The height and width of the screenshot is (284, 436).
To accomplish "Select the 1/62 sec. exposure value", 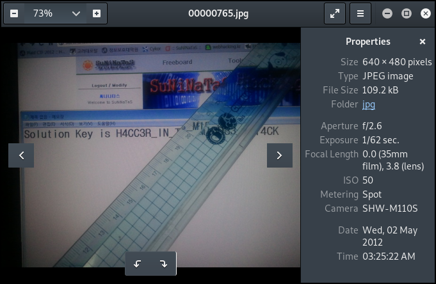I will [381, 140].
